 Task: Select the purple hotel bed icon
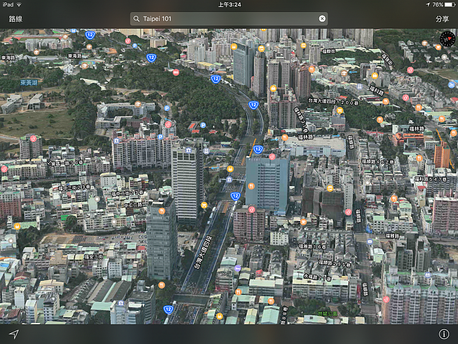(238, 268)
